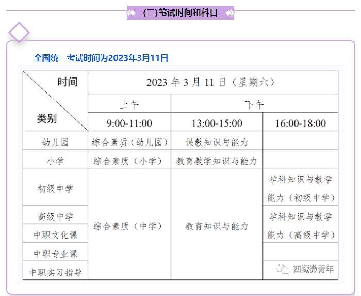Select the 上午 column header
The image size is (361, 296).
tap(129, 103)
